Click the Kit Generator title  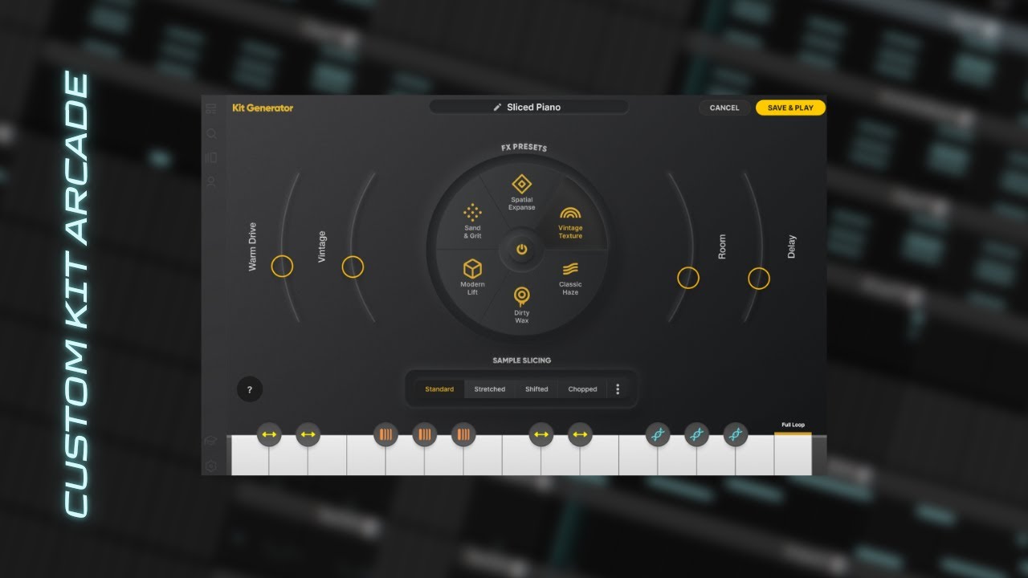pos(263,108)
